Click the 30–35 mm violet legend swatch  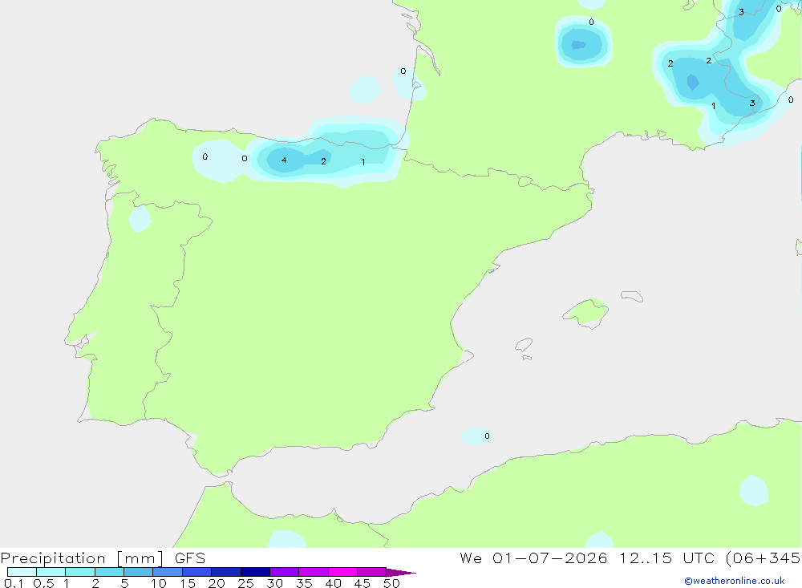pos(285,572)
